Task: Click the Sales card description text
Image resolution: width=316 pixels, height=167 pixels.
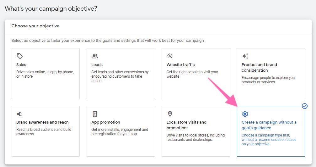Action: (45, 74)
